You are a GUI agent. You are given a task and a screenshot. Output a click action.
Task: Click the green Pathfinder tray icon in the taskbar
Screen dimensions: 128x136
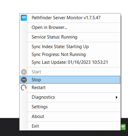point(123,127)
